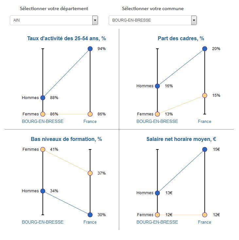Click BOURG-EN-BRESSE axis label under Bas niveaux chart
This screenshot has width=239, height=240.
click(43, 222)
